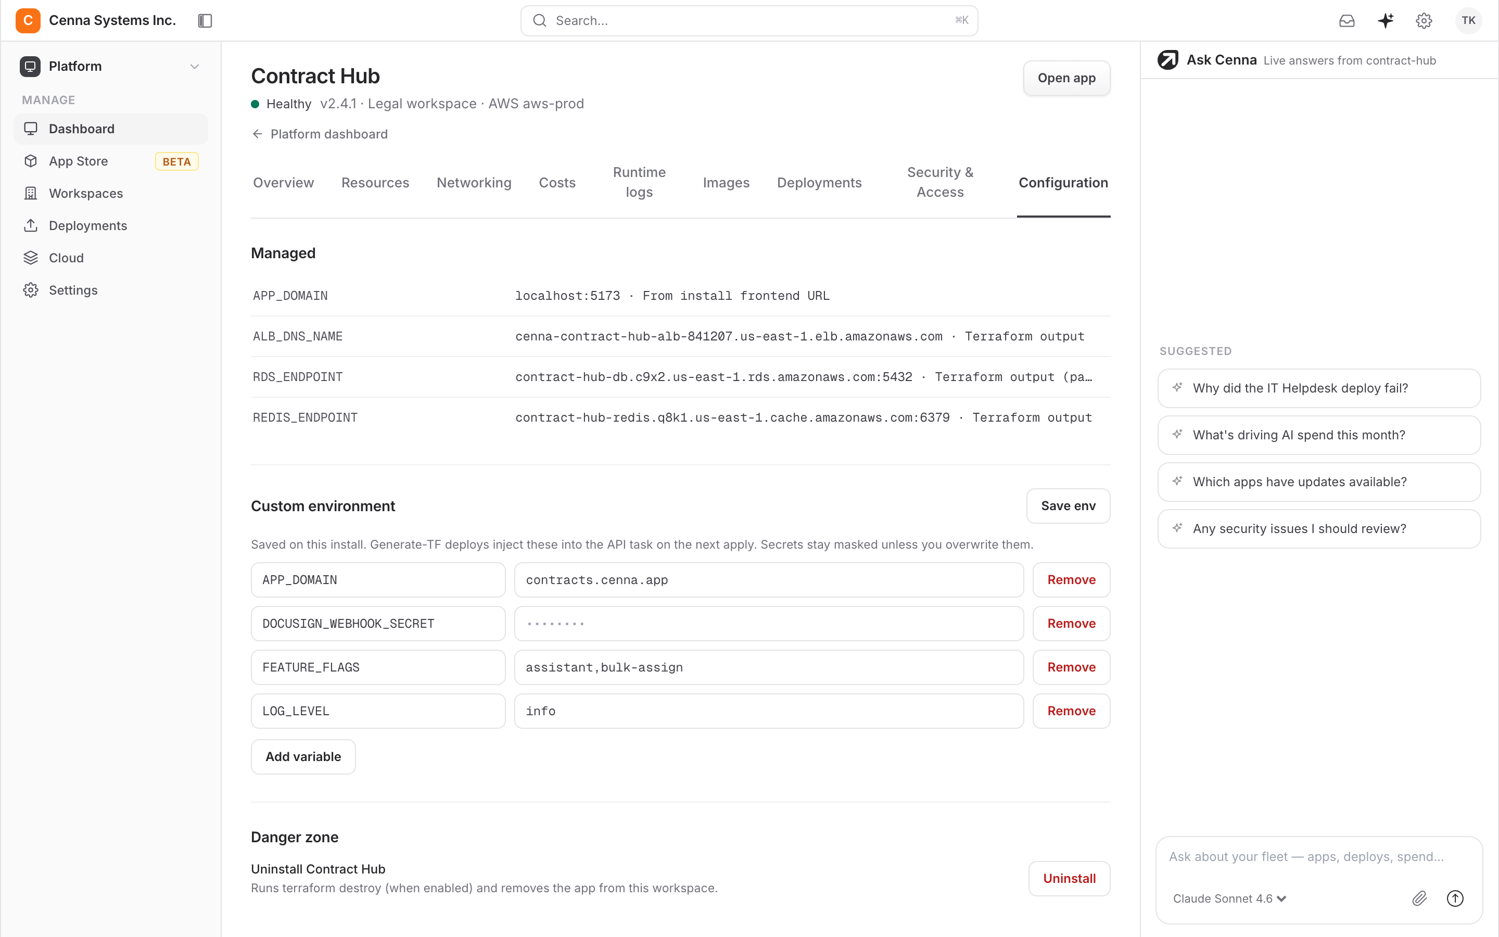This screenshot has width=1499, height=937.
Task: Switch to the Images tab
Action: coord(726,183)
